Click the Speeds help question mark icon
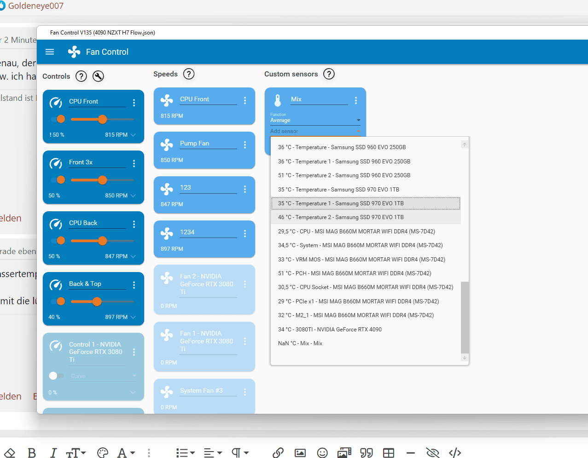Screen dimensions: 588x458 tap(189, 74)
